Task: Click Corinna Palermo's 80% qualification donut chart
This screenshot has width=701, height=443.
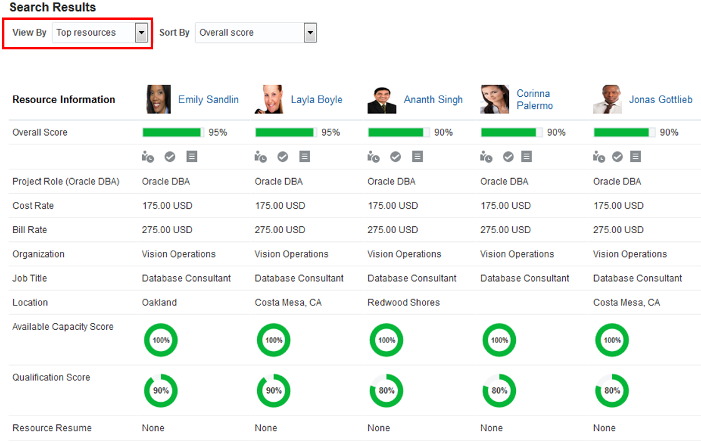Action: coord(500,391)
